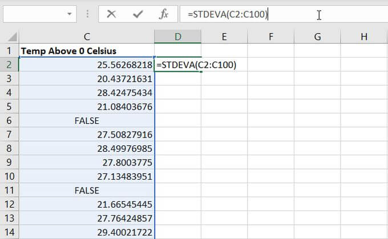
Task: Select the row 1 header
Action: (x=9, y=51)
